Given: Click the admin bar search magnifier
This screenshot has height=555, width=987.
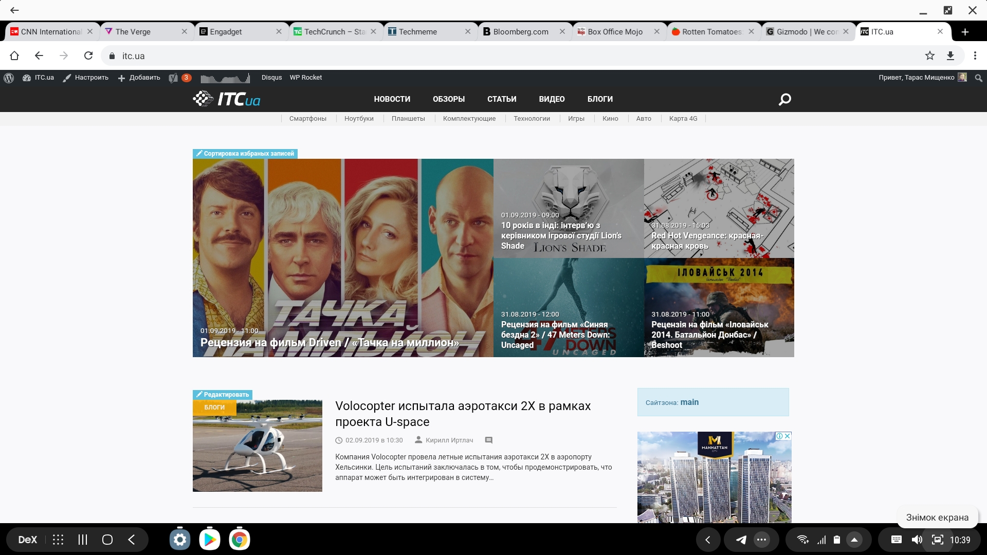Looking at the screenshot, I should (979, 78).
